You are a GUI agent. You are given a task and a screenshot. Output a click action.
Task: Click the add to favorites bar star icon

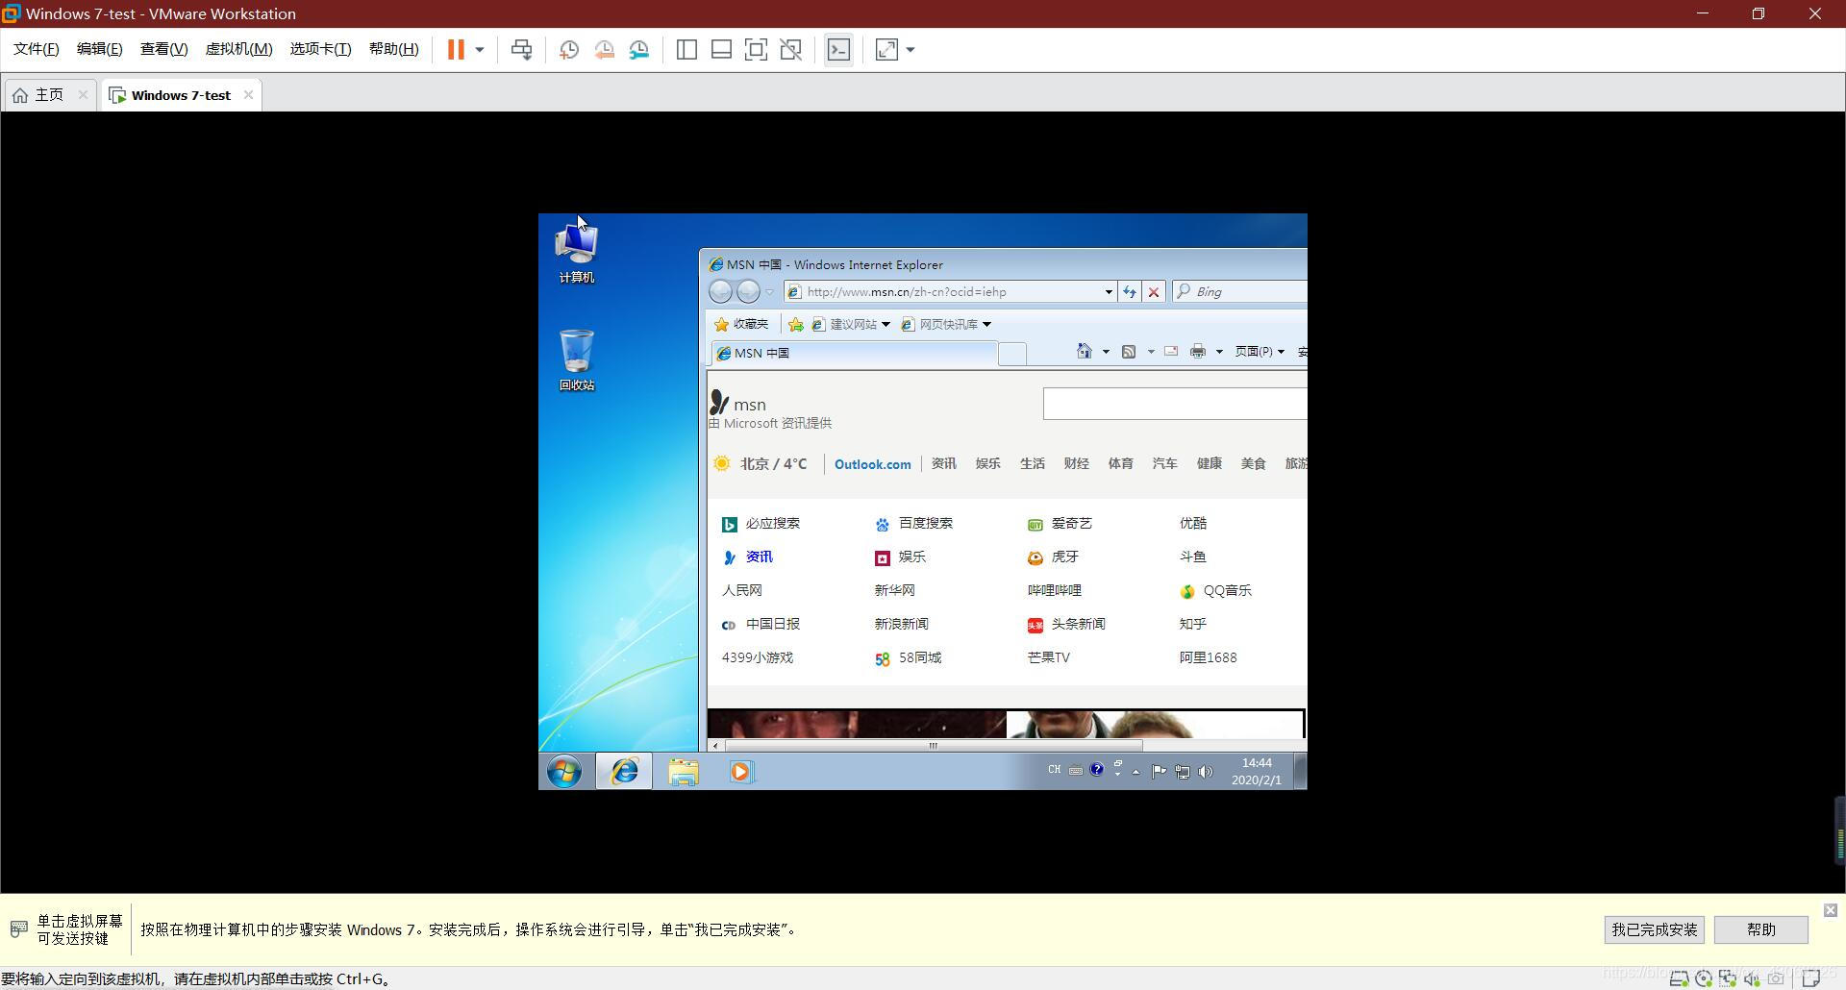pyautogui.click(x=796, y=324)
